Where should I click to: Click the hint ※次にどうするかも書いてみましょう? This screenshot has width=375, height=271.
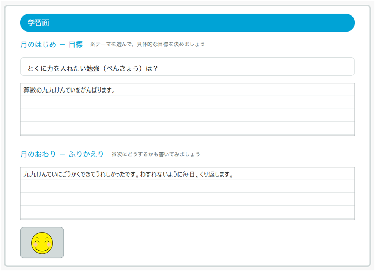coord(156,154)
